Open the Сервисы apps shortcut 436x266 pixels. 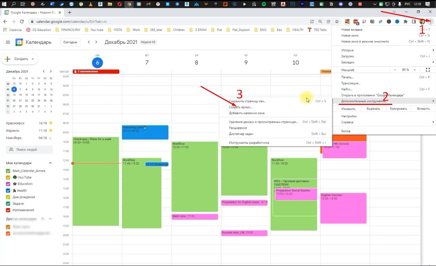[12, 30]
